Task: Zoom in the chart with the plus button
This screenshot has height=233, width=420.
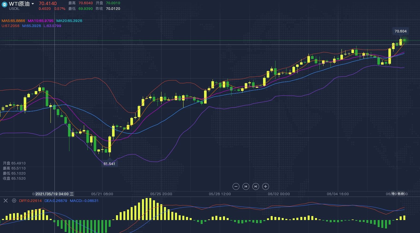Action: click(x=265, y=186)
